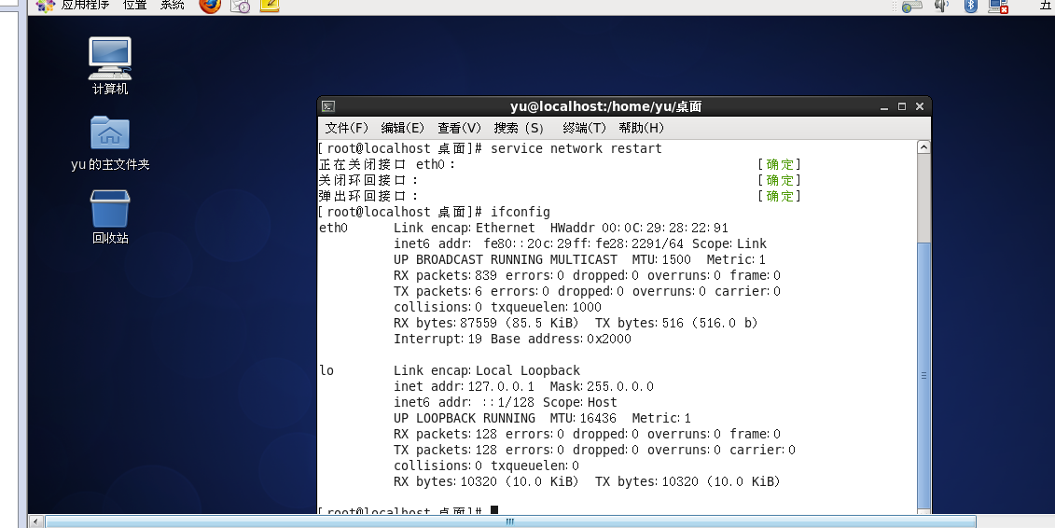Click the HWaddr 00:0C:29:28:22:91 text
The width and height of the screenshot is (1055, 528).
(x=639, y=228)
